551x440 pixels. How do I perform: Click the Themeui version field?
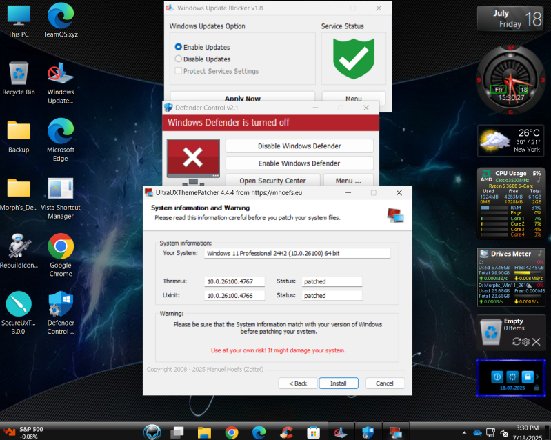[x=234, y=281]
